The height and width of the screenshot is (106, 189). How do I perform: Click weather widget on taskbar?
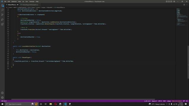tap(157, 104)
